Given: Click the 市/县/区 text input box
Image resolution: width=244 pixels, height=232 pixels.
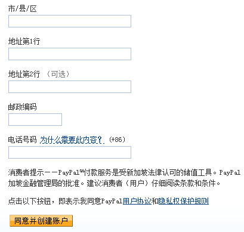Looking at the screenshot, I should tap(70, 21).
